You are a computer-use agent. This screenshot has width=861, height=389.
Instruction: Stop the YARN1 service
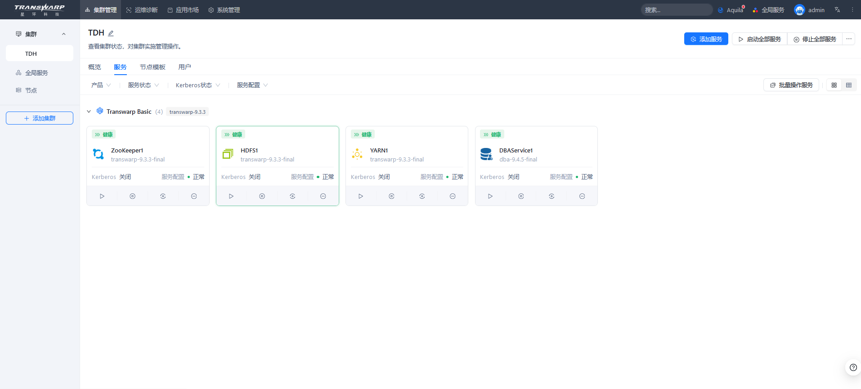click(391, 196)
